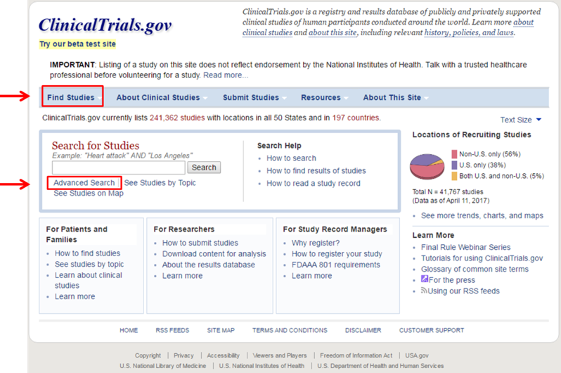Open Final Rule Webinar Series link

point(465,247)
